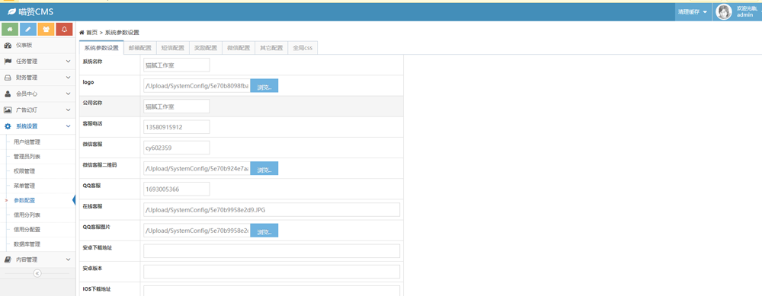Viewport: 762px width, 296px height.
Task: Click the 客服电话 input field
Action: click(177, 127)
